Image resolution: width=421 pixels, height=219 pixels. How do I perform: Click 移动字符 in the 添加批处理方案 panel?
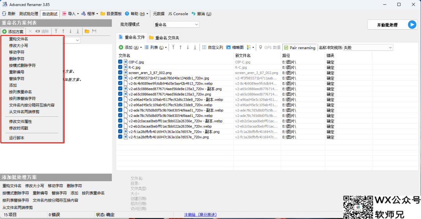click(55, 186)
